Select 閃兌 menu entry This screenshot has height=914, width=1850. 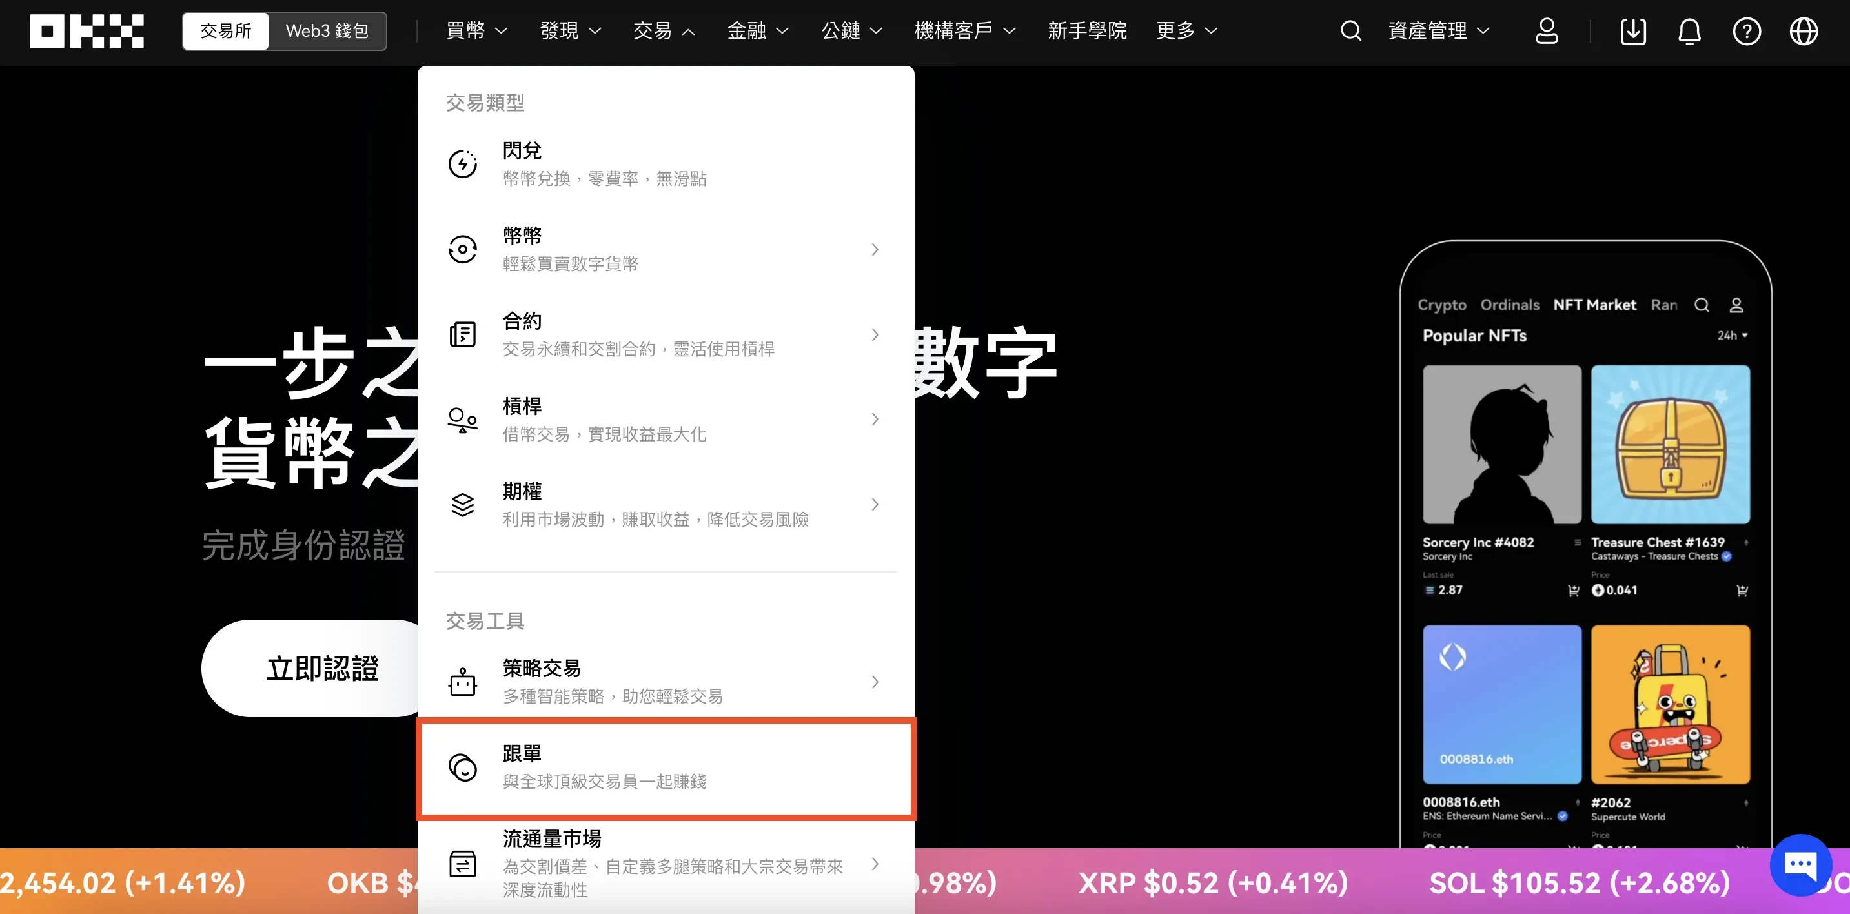666,164
